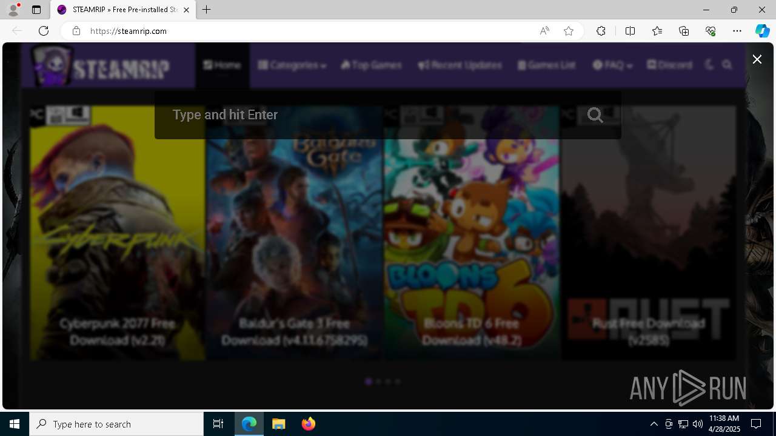Click the navigation bar search icon

point(727,65)
